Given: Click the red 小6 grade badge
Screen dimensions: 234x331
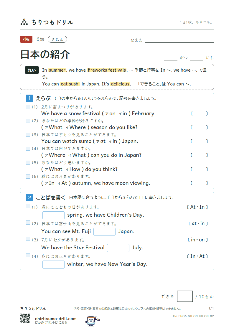Looking at the screenshot, I should tap(26, 39).
